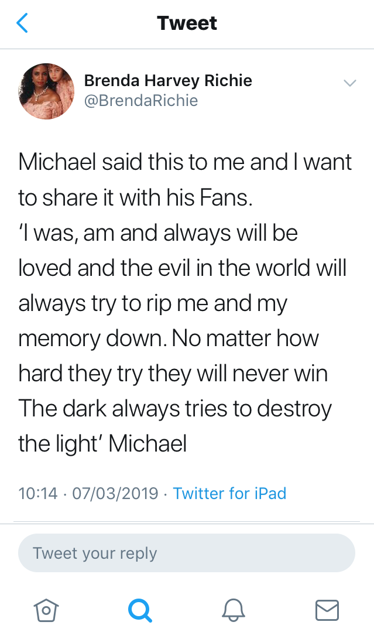Click the closing 'the light' Michael' line

point(102,444)
